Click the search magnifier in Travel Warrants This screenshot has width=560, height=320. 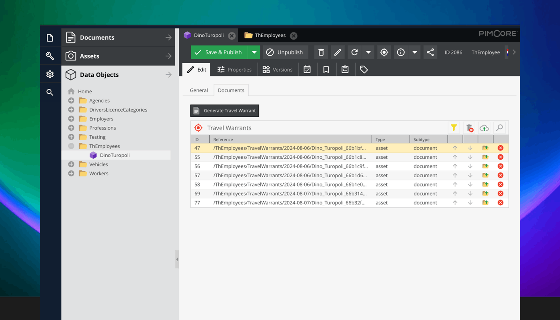tap(499, 128)
